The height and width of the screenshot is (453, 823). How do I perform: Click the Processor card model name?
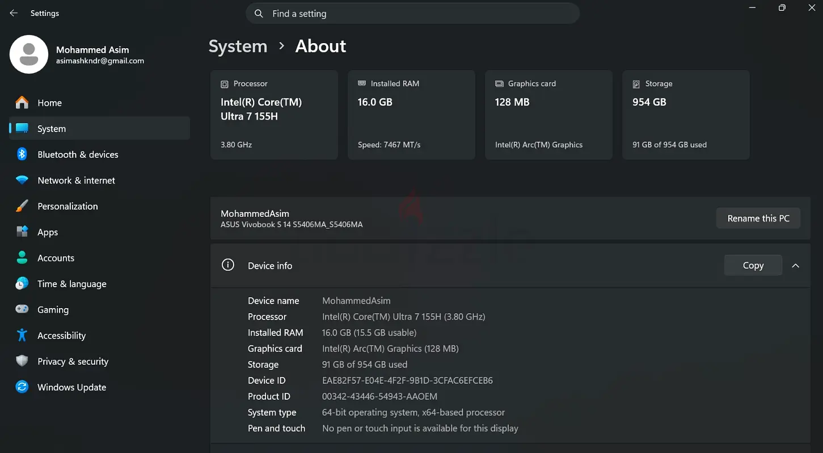point(261,109)
